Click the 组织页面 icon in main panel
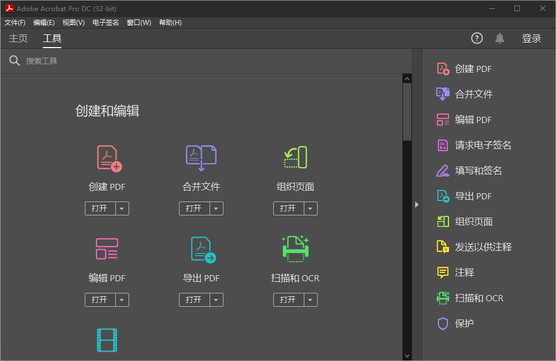The height and width of the screenshot is (361, 556). (x=295, y=158)
